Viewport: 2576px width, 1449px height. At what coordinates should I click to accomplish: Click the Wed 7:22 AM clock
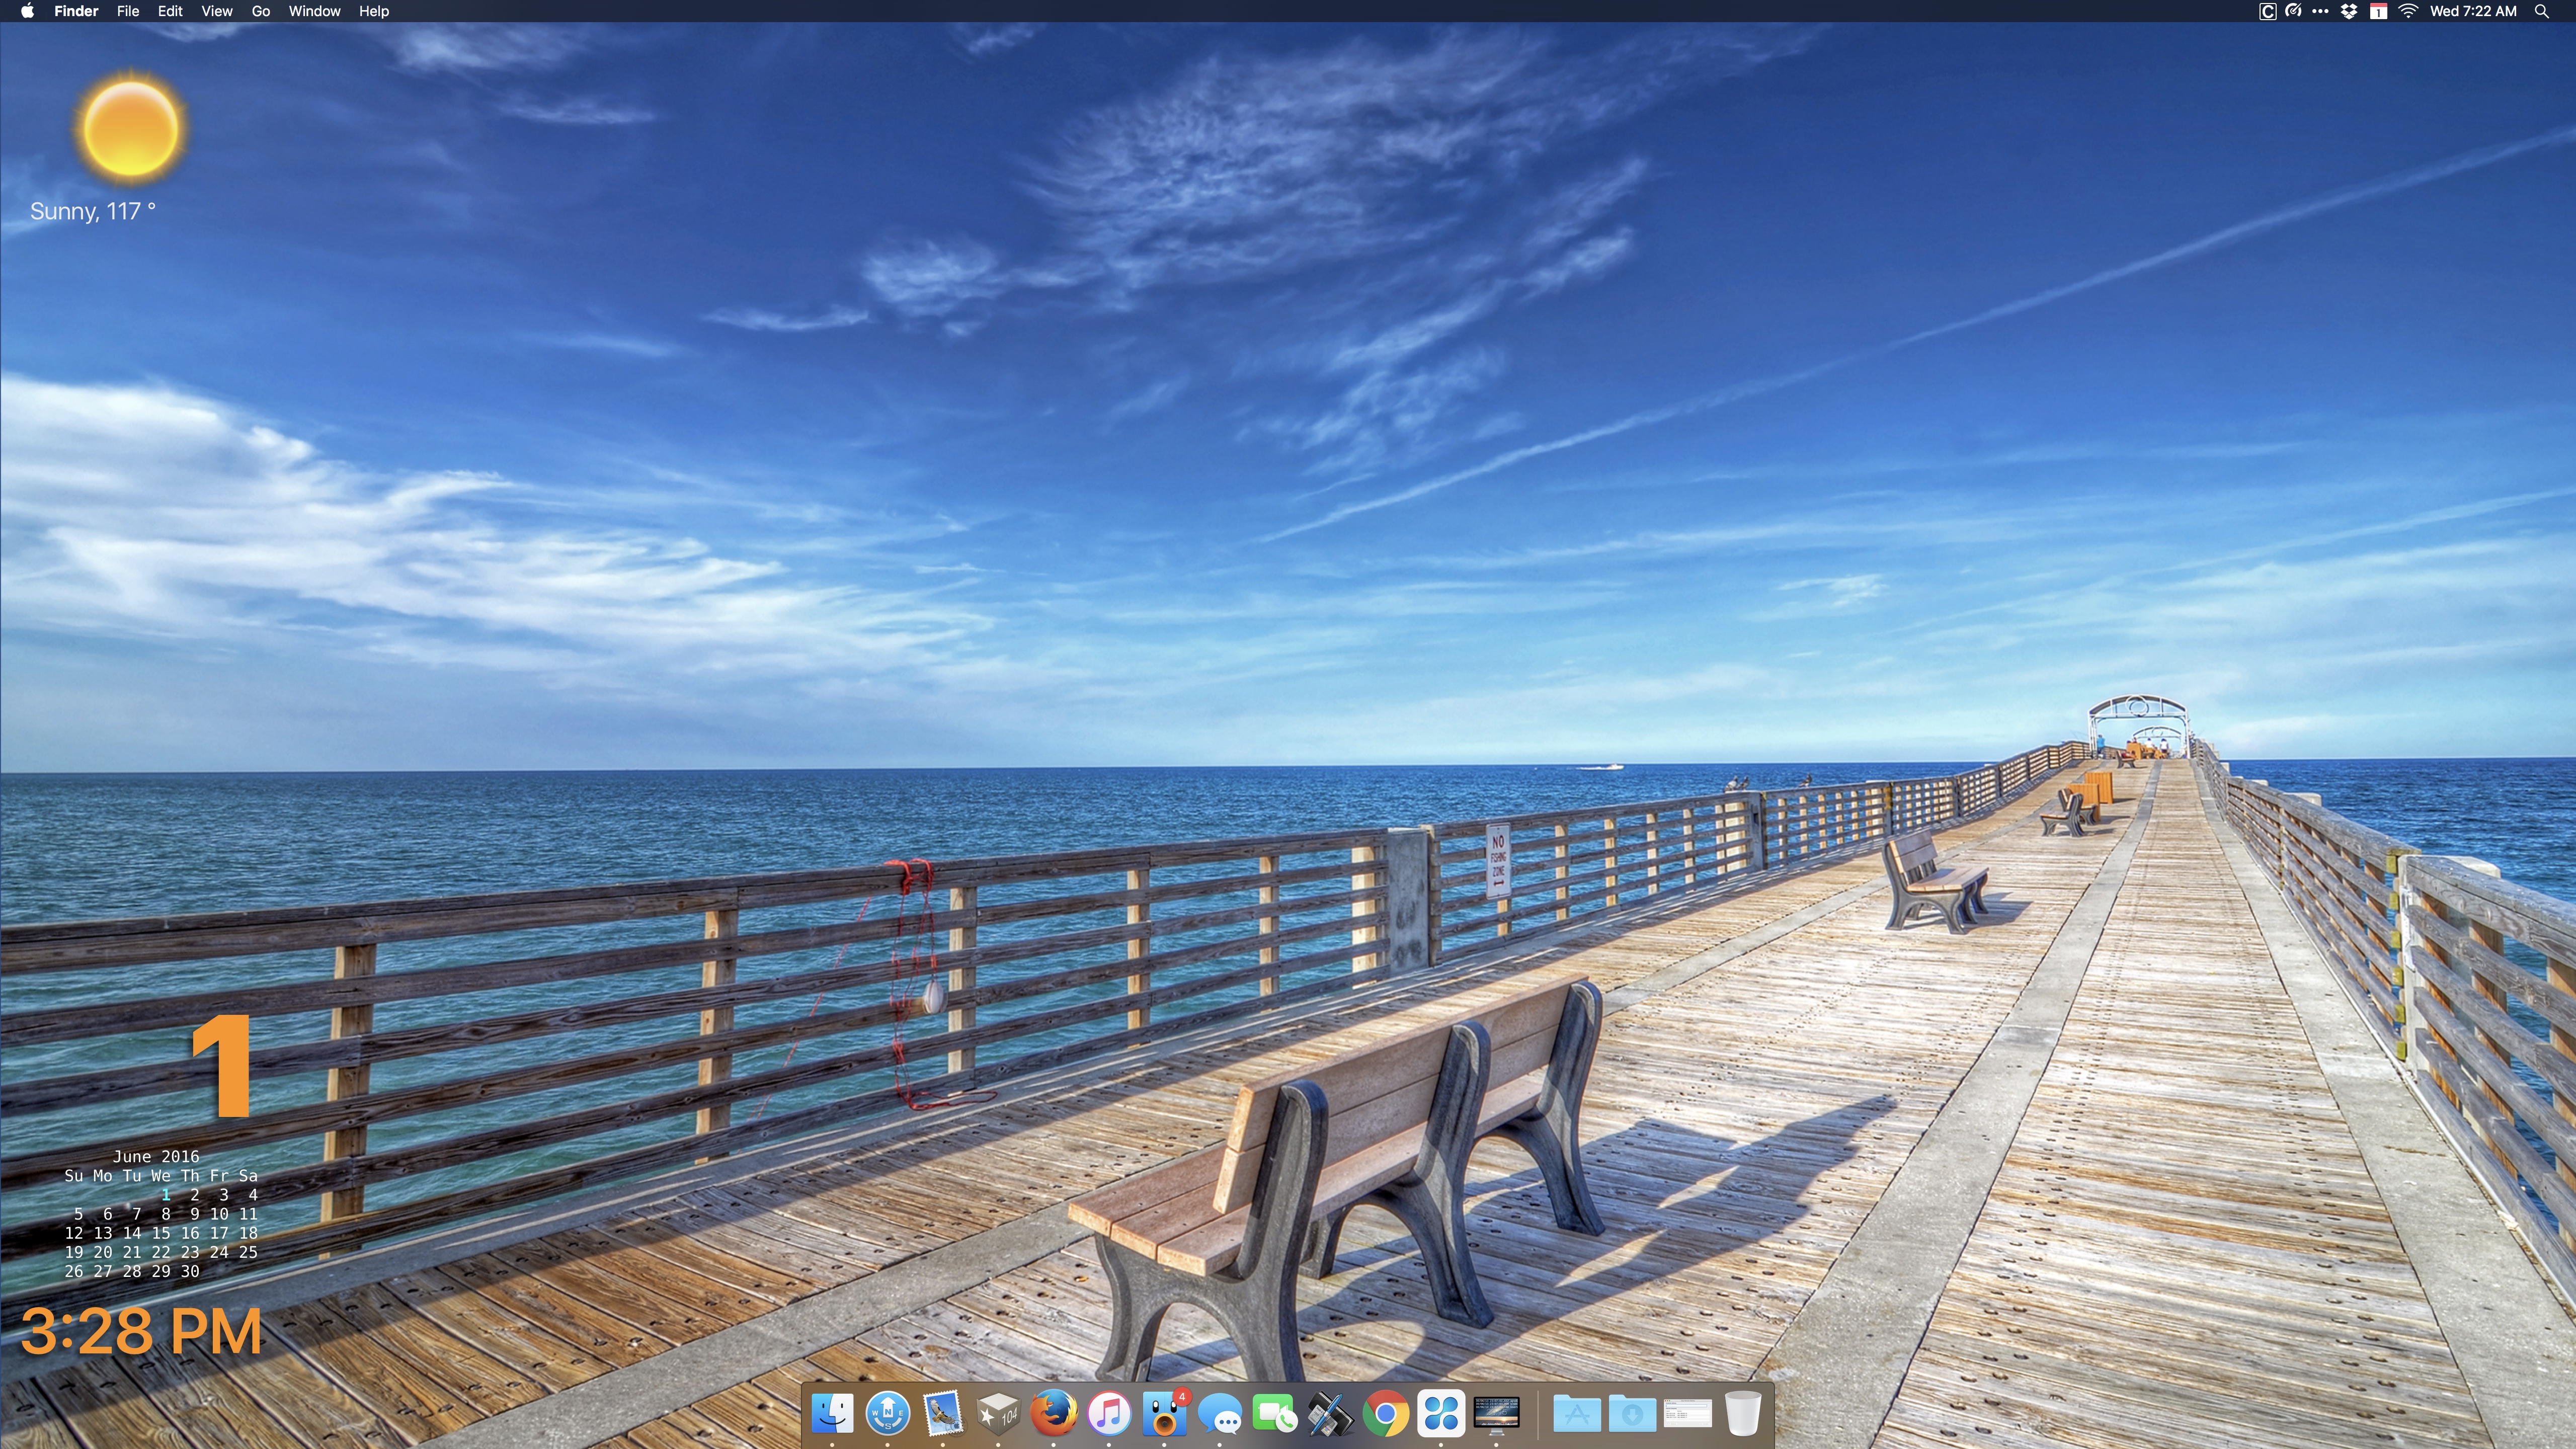(x=2472, y=11)
